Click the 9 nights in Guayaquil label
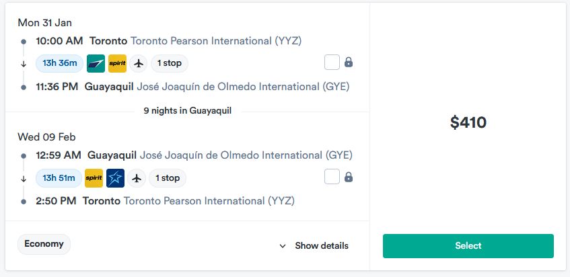 [x=188, y=111]
